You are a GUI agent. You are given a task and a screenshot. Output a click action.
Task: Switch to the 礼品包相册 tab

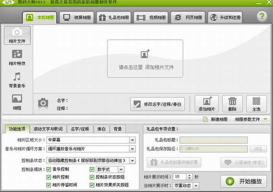pyautogui.click(x=114, y=17)
